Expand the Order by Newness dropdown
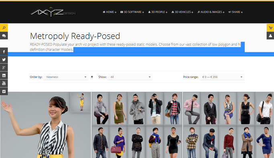This screenshot has height=158, width=274. pyautogui.click(x=66, y=77)
